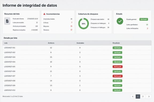Click the Críticas count 7
The width and height of the screenshot is (154, 102).
pyautogui.click(x=72, y=23)
